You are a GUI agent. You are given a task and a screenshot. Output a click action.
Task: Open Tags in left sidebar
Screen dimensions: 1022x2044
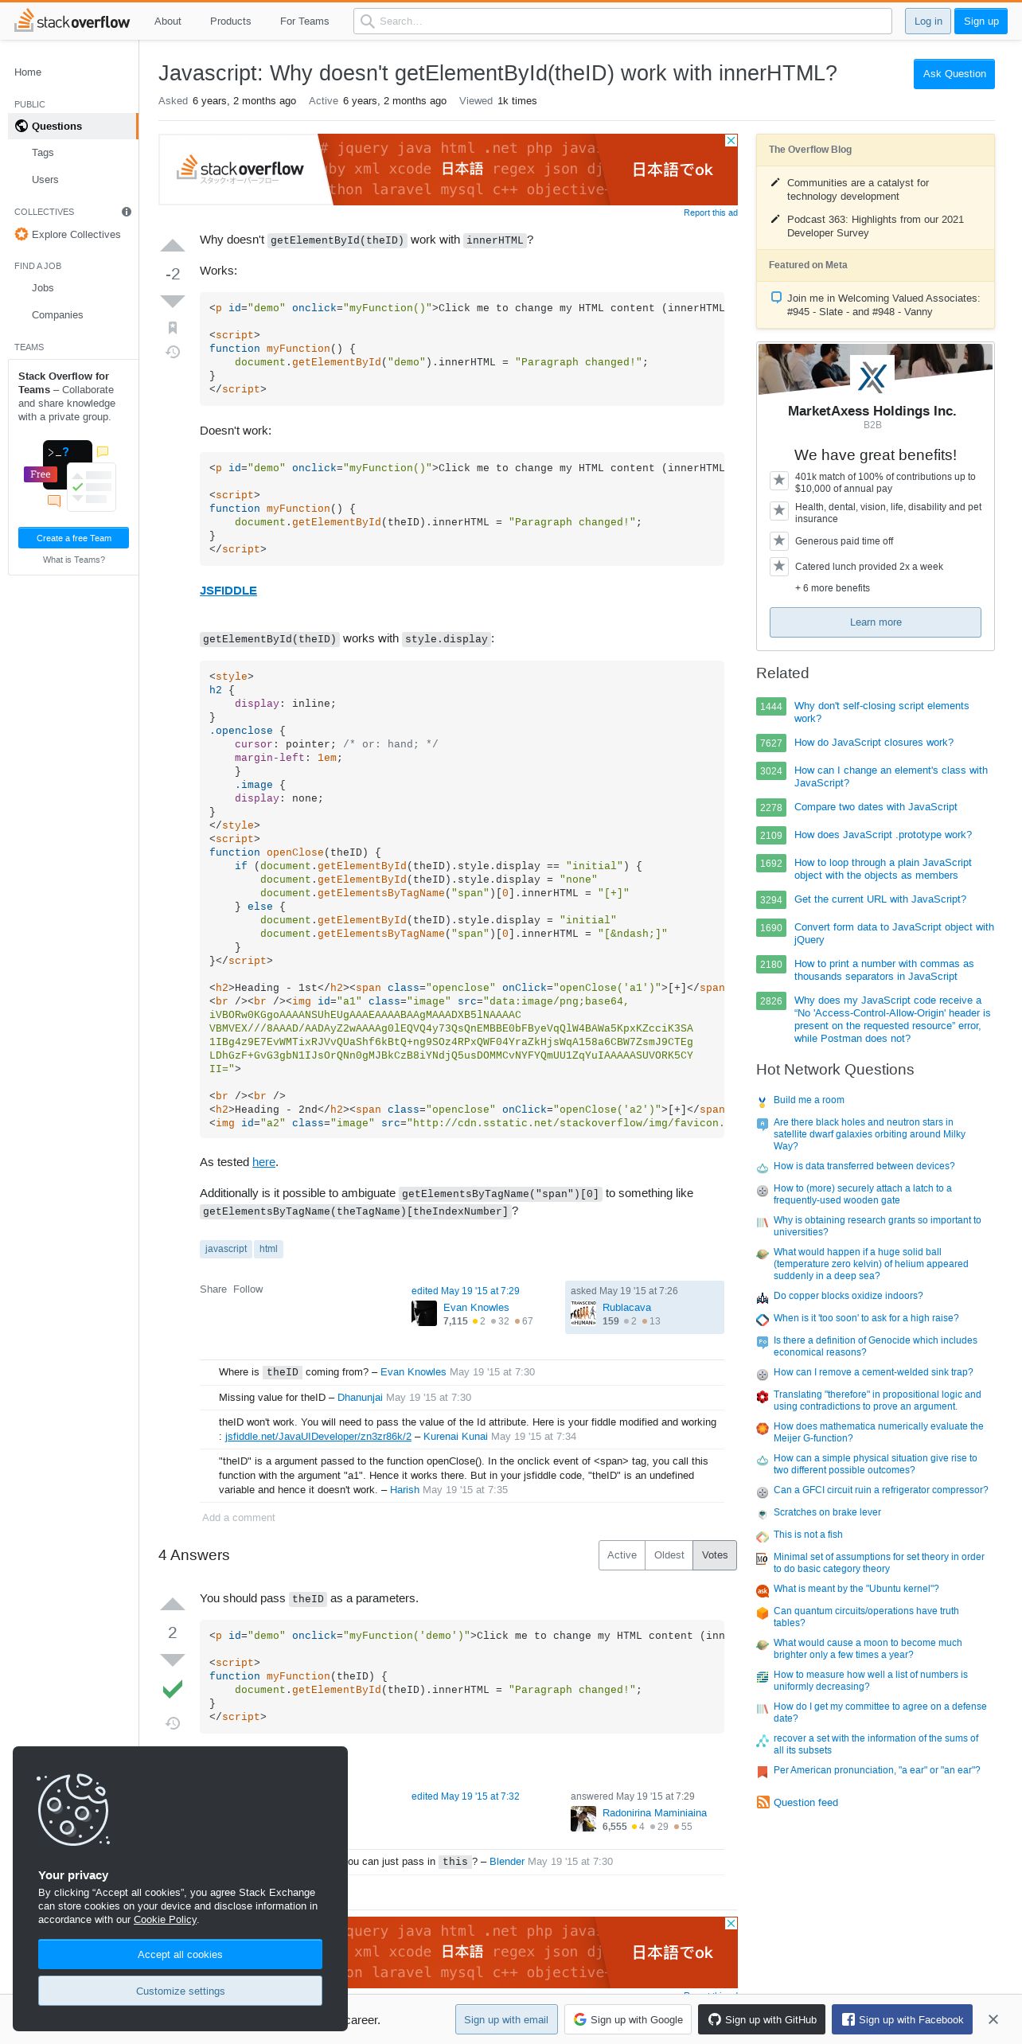pyautogui.click(x=43, y=153)
